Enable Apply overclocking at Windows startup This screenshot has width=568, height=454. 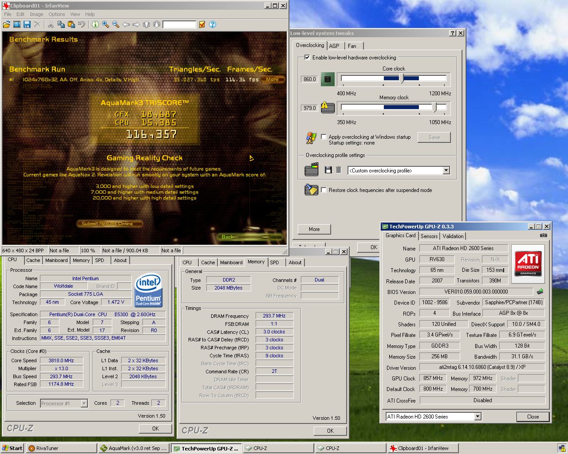pos(323,137)
